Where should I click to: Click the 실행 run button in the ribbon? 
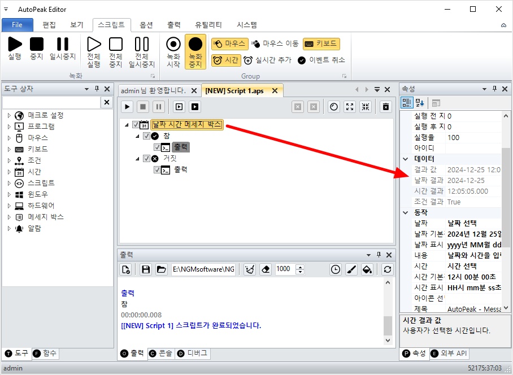coord(15,49)
